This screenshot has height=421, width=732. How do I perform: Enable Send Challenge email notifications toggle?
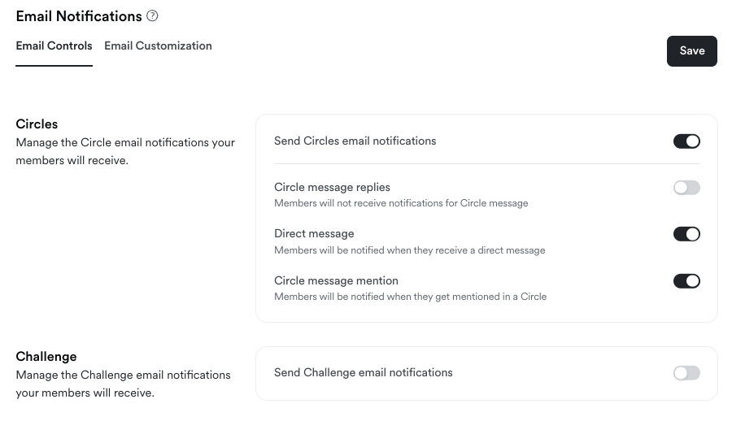tap(686, 373)
